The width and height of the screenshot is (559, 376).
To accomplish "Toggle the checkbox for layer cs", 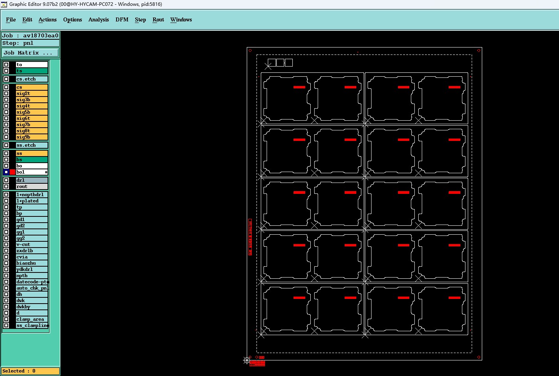I will (6, 87).
